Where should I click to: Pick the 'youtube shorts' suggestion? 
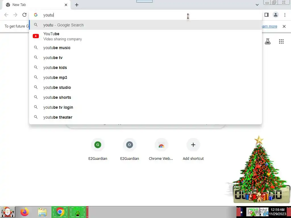(x=145, y=98)
